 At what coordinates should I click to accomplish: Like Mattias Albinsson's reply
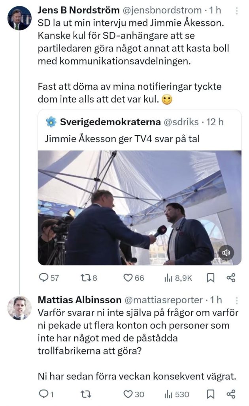(128, 394)
